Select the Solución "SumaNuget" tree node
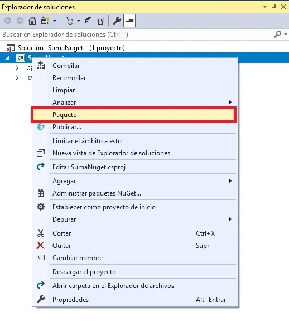Image resolution: width=289 pixels, height=322 pixels. click(x=71, y=48)
